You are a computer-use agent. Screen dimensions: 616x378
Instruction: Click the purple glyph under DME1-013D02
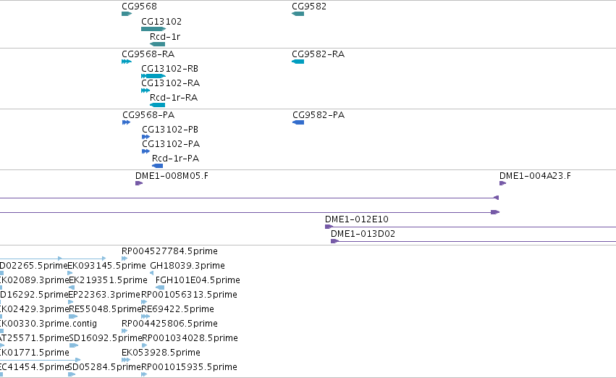pyautogui.click(x=335, y=241)
